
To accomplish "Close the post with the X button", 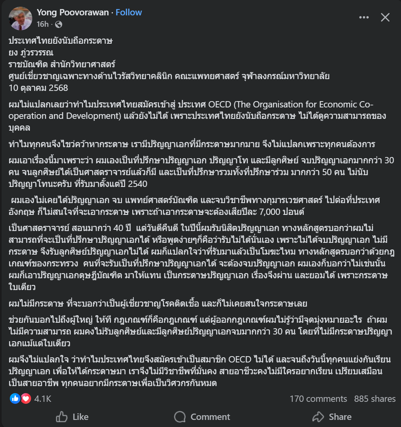I will tap(385, 17).
